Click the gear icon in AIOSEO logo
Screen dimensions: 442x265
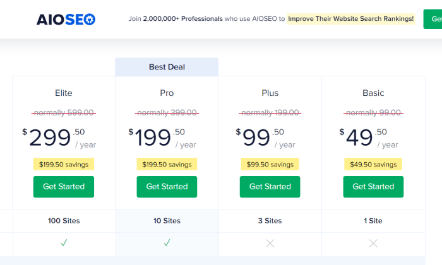coord(90,20)
